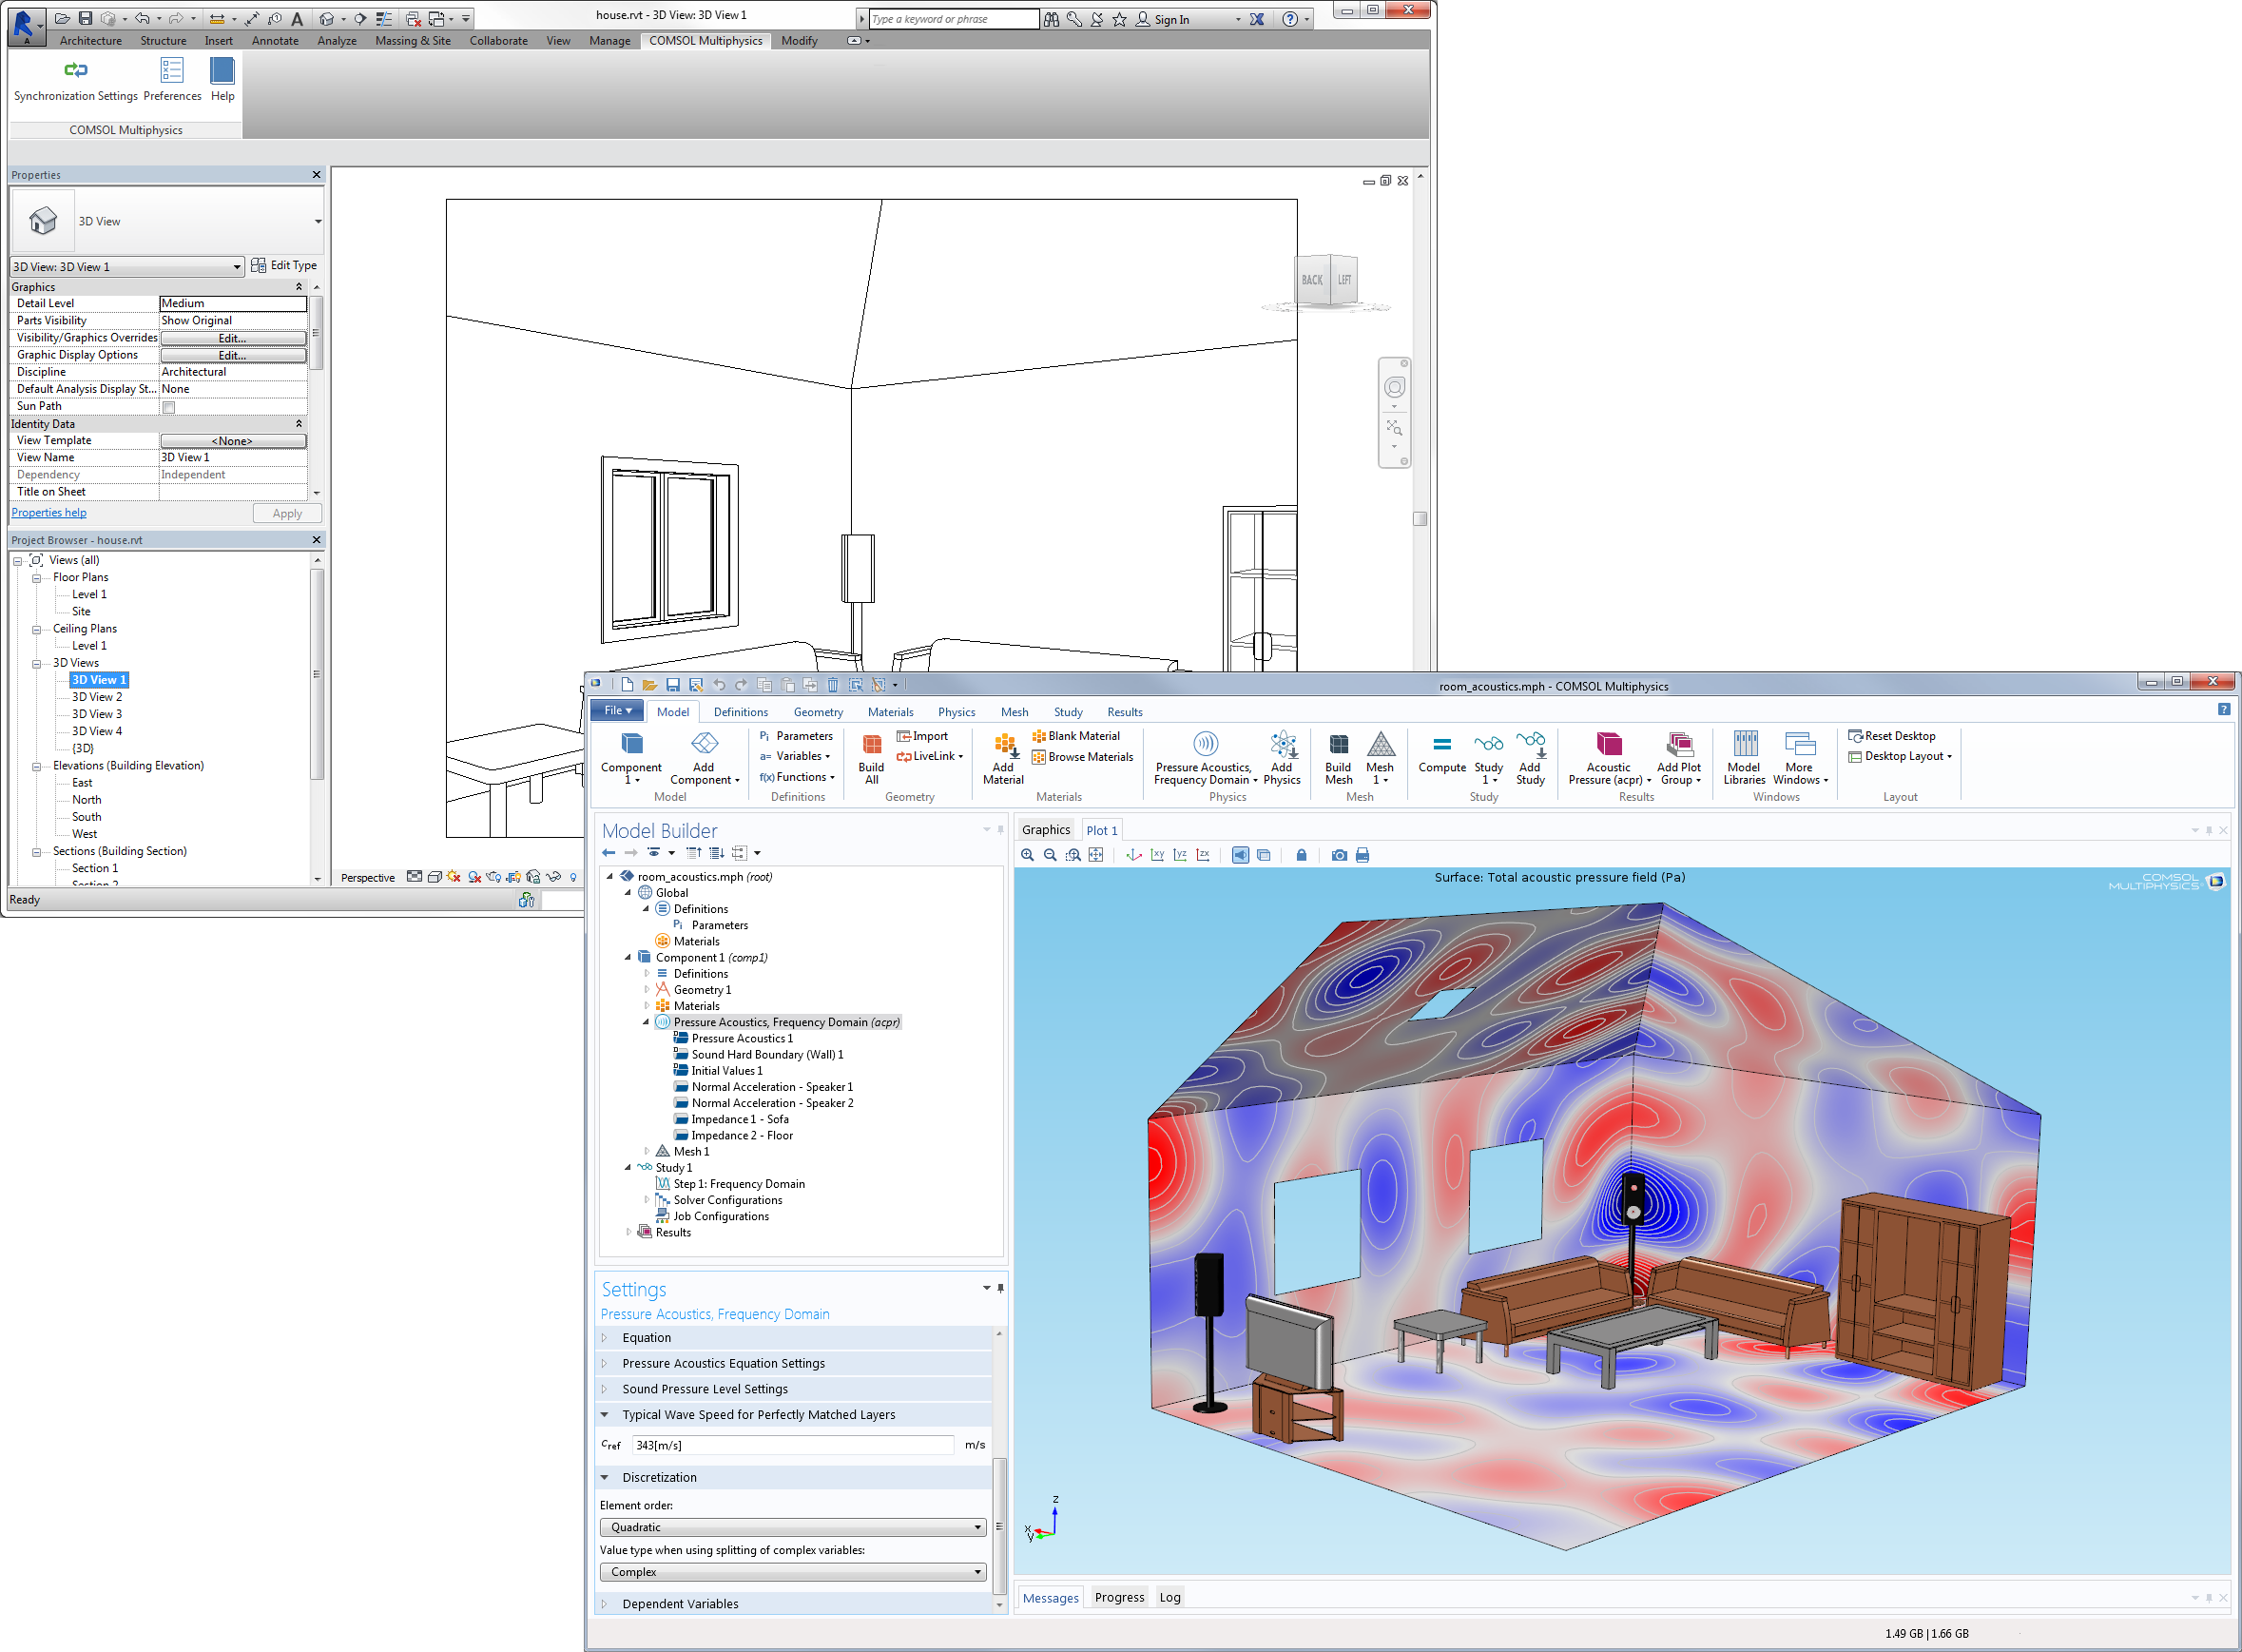This screenshot has height=1652, width=2242.
Task: Switch to the Results ribbon tab
Action: [1124, 712]
